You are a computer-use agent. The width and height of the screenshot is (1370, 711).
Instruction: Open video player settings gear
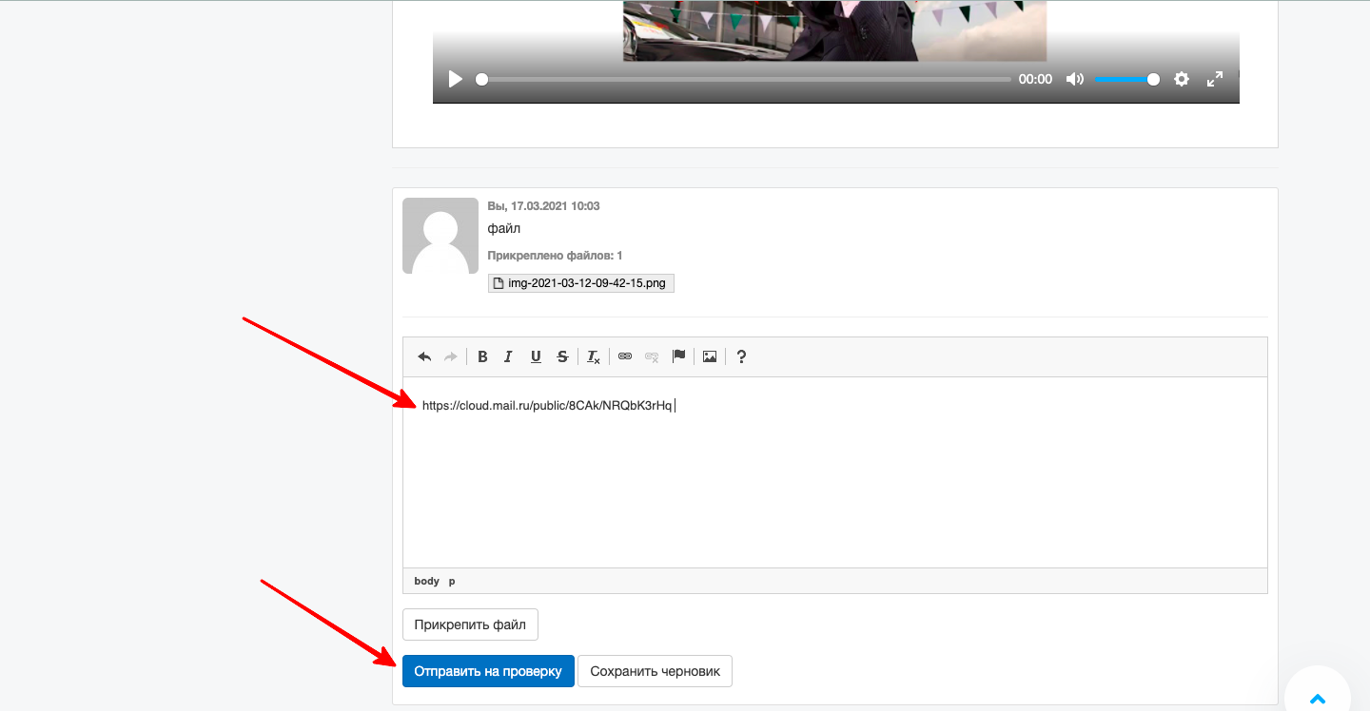click(1182, 79)
